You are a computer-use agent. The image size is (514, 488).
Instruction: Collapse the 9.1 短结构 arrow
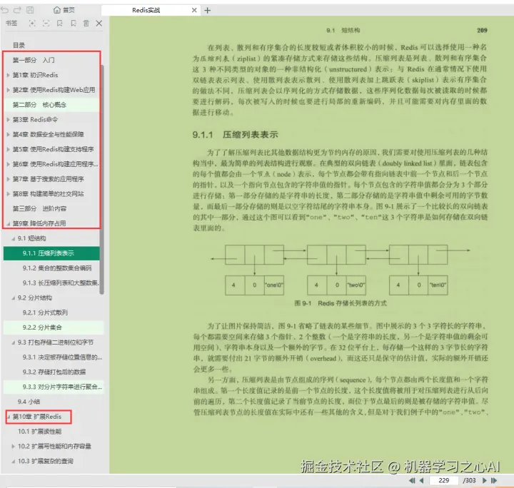point(14,238)
